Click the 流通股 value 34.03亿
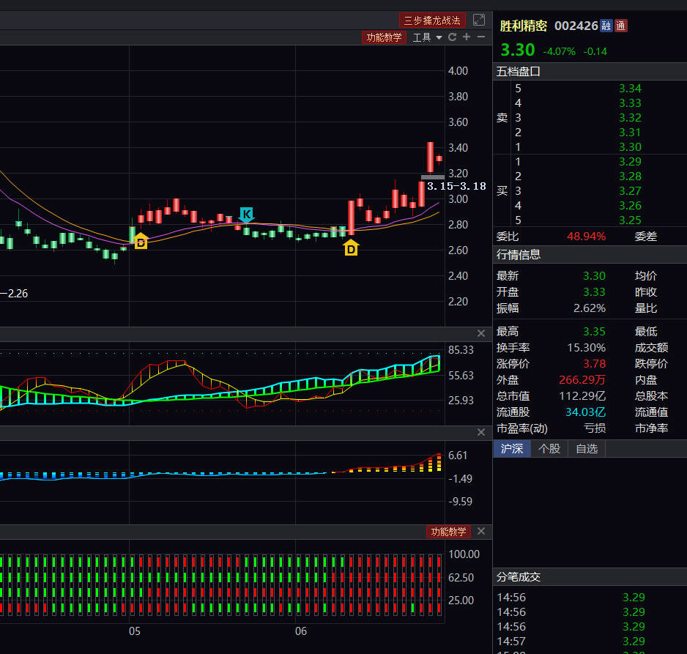The height and width of the screenshot is (654, 687). pyautogui.click(x=585, y=412)
